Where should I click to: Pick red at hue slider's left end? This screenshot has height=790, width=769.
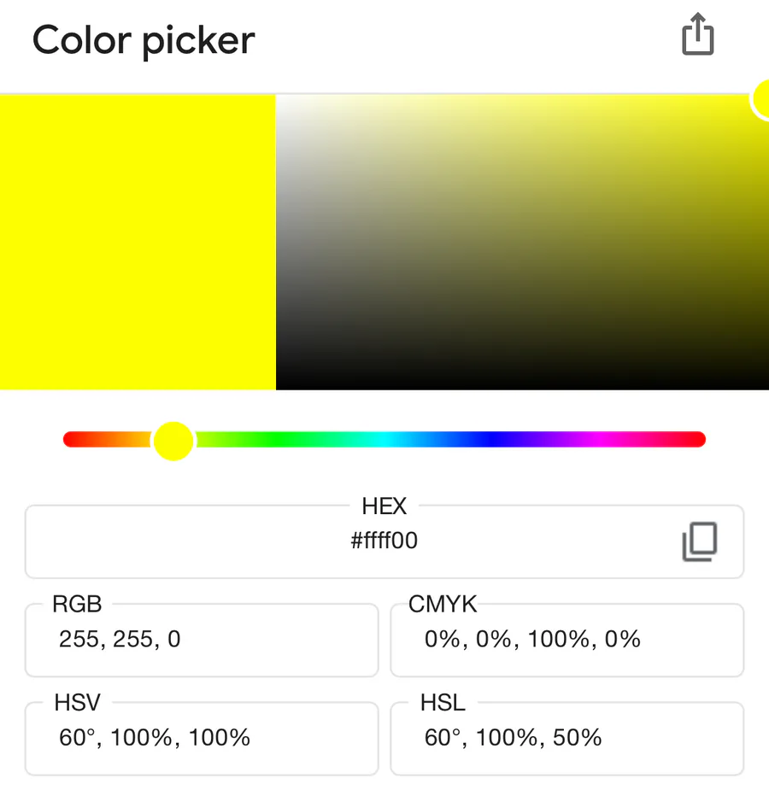pos(70,440)
